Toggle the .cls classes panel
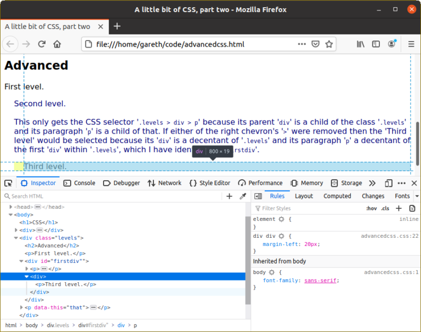Viewport: 421px width, 332px height. [385, 209]
